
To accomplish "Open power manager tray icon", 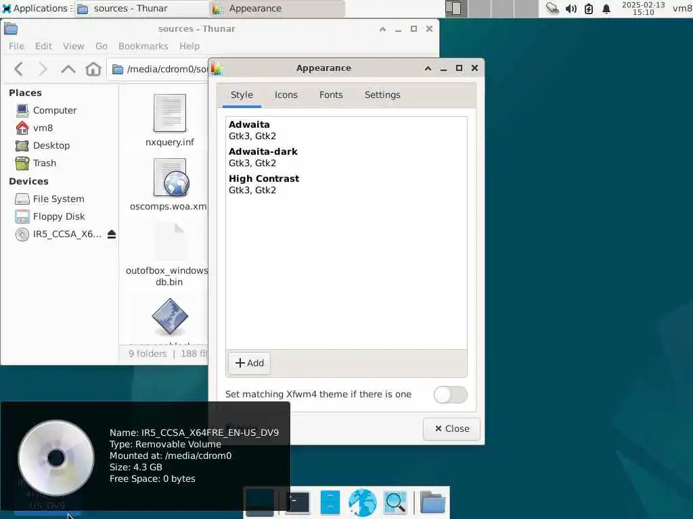I will tap(589, 8).
